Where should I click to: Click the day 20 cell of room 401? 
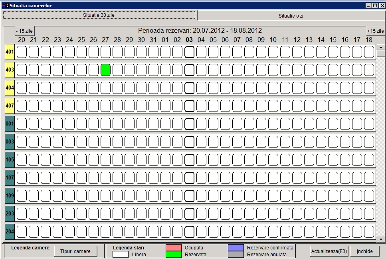coord(22,52)
